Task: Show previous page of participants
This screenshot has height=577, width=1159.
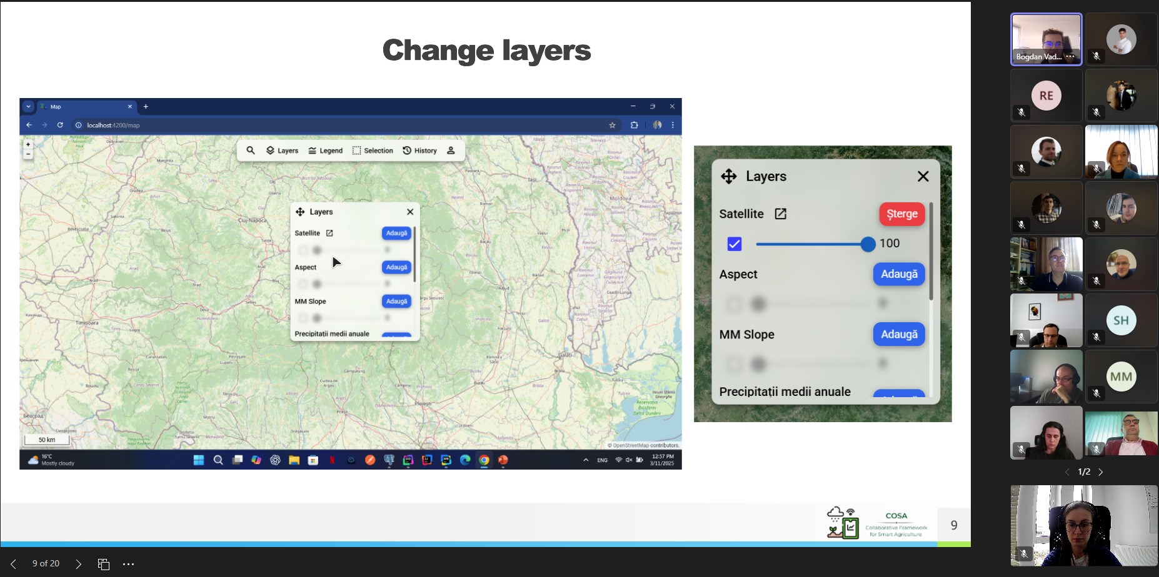Action: point(1067,472)
